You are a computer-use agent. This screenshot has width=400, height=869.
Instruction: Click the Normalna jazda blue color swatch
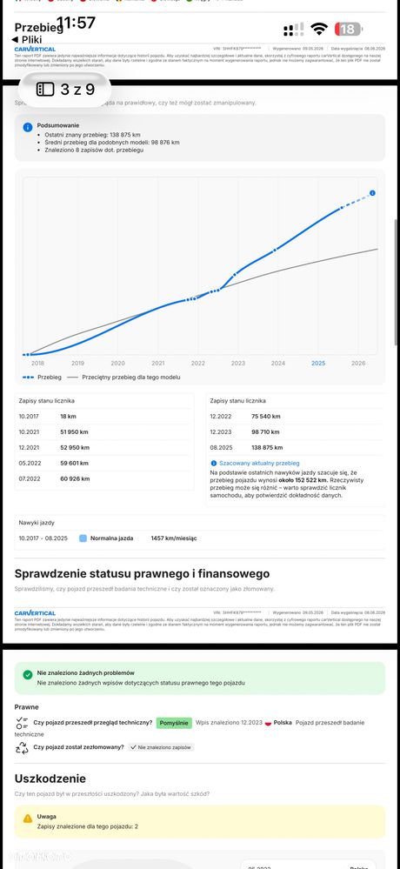pyautogui.click(x=83, y=538)
